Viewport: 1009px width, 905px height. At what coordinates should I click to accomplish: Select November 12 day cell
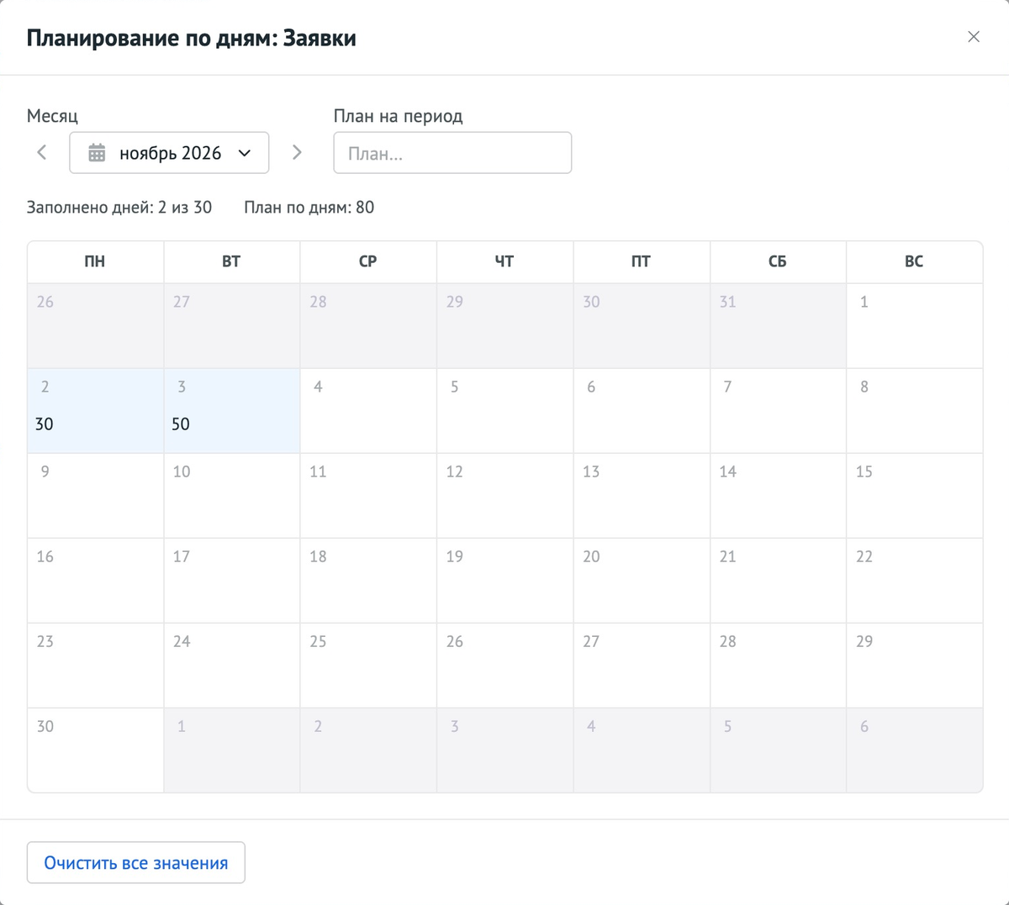[x=505, y=496]
